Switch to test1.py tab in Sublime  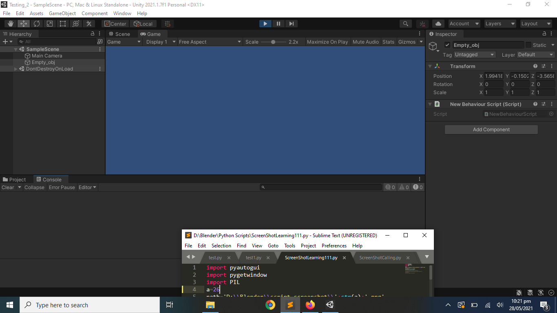pyautogui.click(x=253, y=258)
